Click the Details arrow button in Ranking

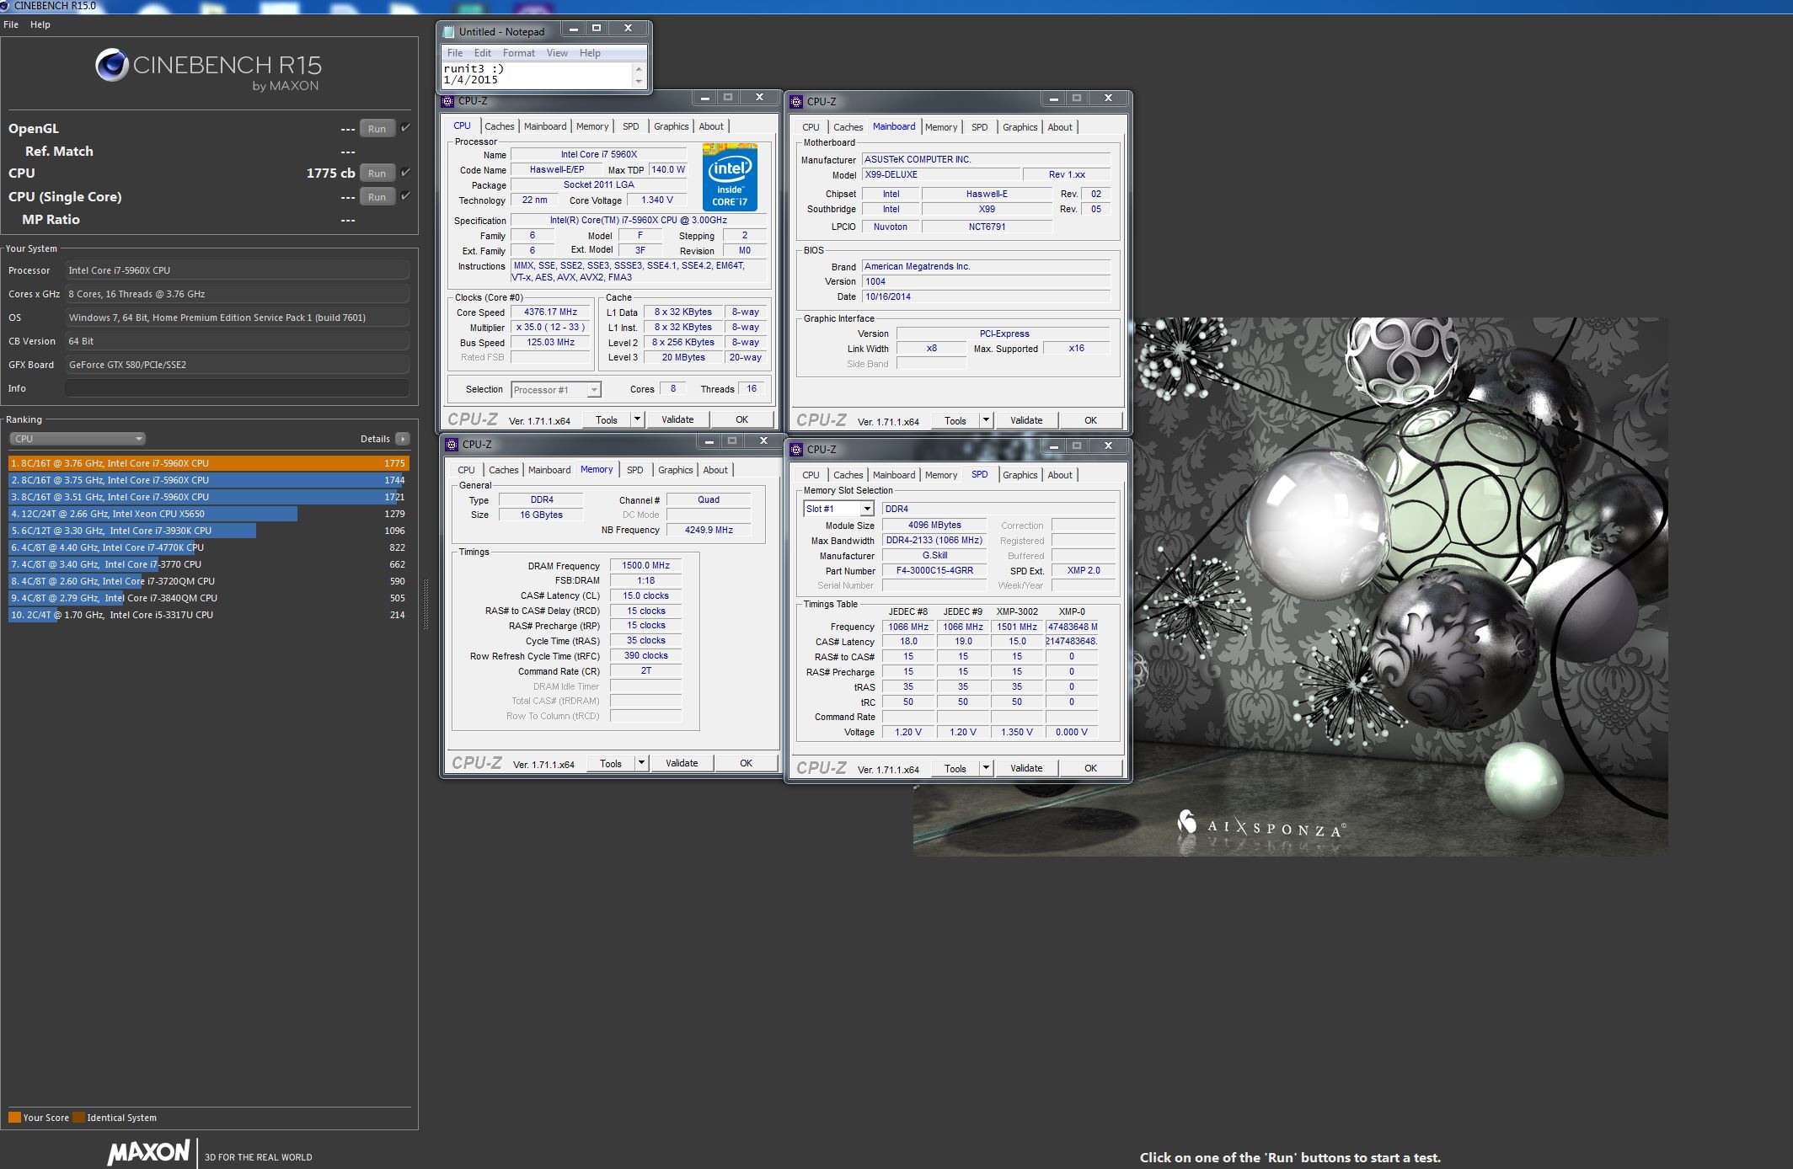pyautogui.click(x=403, y=439)
